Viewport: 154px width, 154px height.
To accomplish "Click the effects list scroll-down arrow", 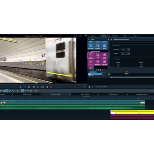I will tap(109, 68).
